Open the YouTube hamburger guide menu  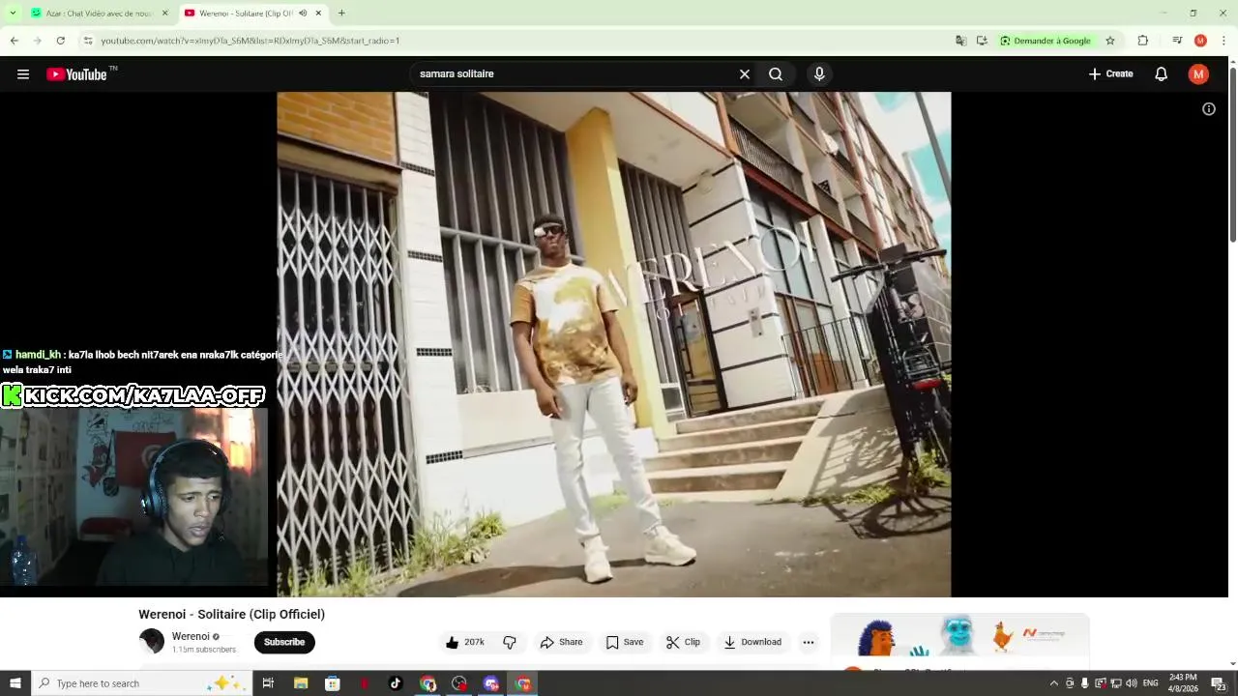click(x=23, y=74)
